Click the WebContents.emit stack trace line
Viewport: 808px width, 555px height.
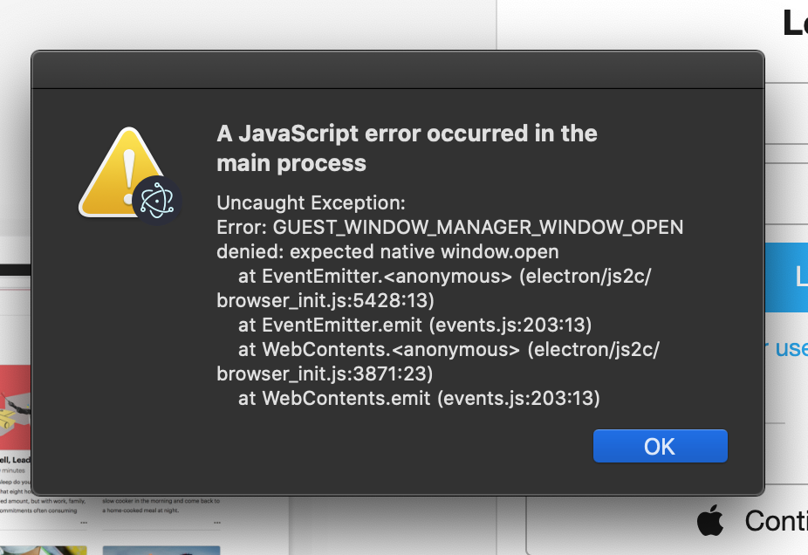coord(419,398)
